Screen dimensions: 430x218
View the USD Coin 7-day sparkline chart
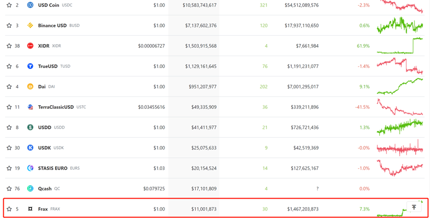(x=400, y=6)
